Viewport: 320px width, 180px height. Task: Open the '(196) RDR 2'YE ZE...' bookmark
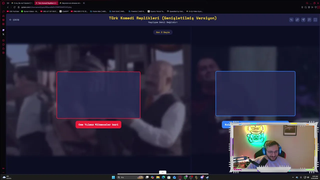tap(79, 11)
